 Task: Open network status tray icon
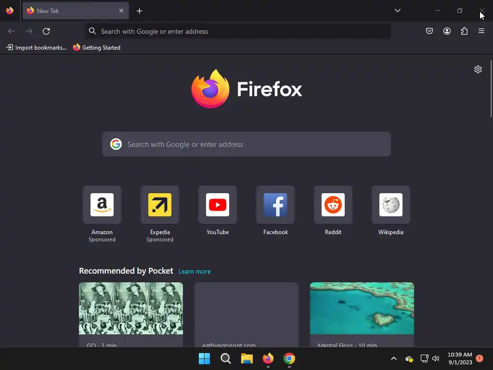pos(424,358)
